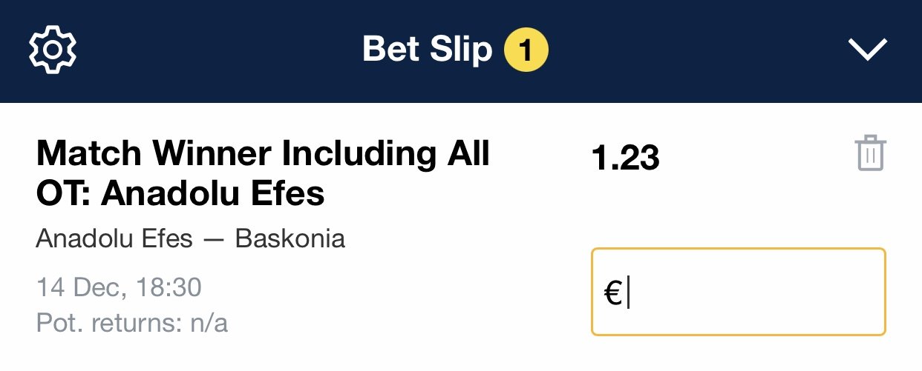Click the potential returns line
This screenshot has width=922, height=371.
(x=131, y=323)
